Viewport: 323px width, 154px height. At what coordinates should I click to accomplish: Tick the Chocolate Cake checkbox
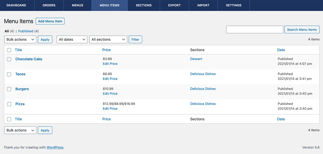9,59
